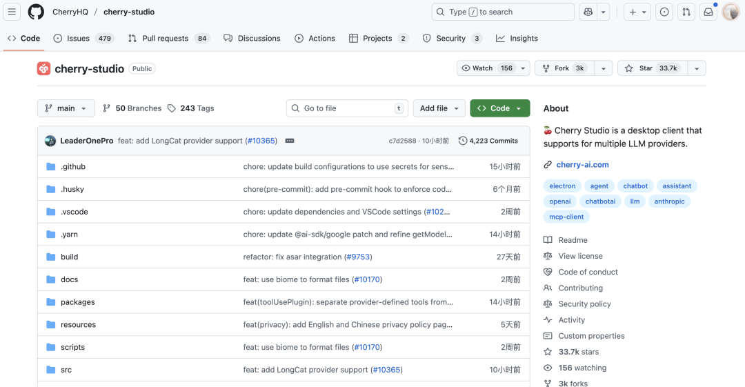Click the View license scale icon
Screen dimensions: 745x387
[x=548, y=256]
